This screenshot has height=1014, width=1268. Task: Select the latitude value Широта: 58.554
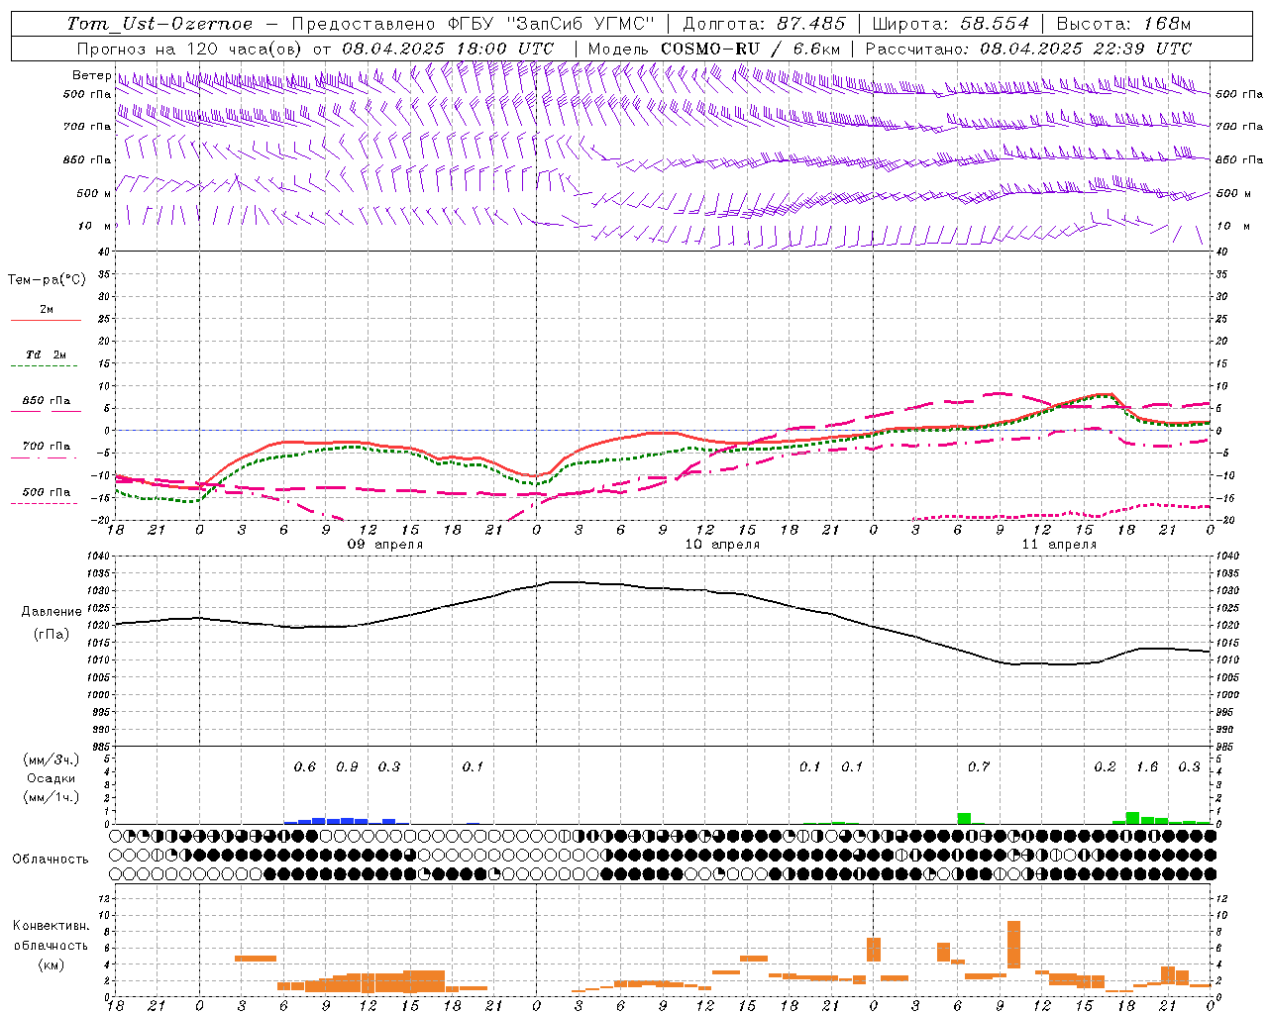pyautogui.click(x=953, y=24)
